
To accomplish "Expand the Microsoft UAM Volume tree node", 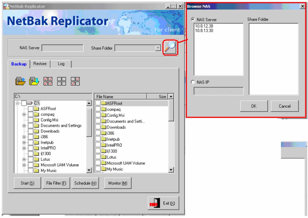I will tap(24, 165).
